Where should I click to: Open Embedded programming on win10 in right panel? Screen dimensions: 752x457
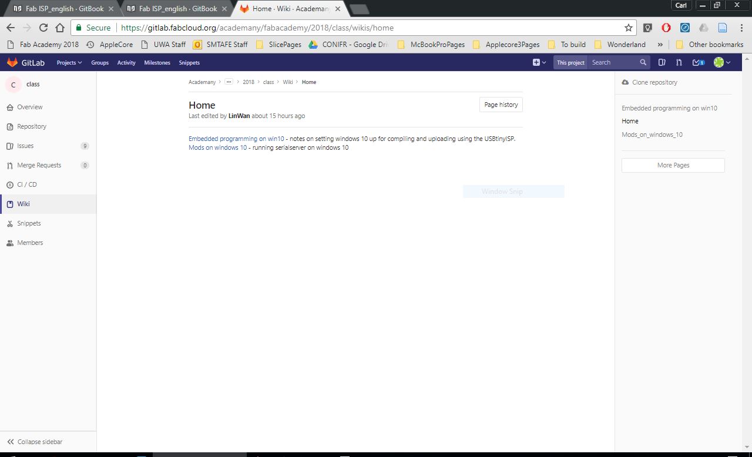point(669,108)
